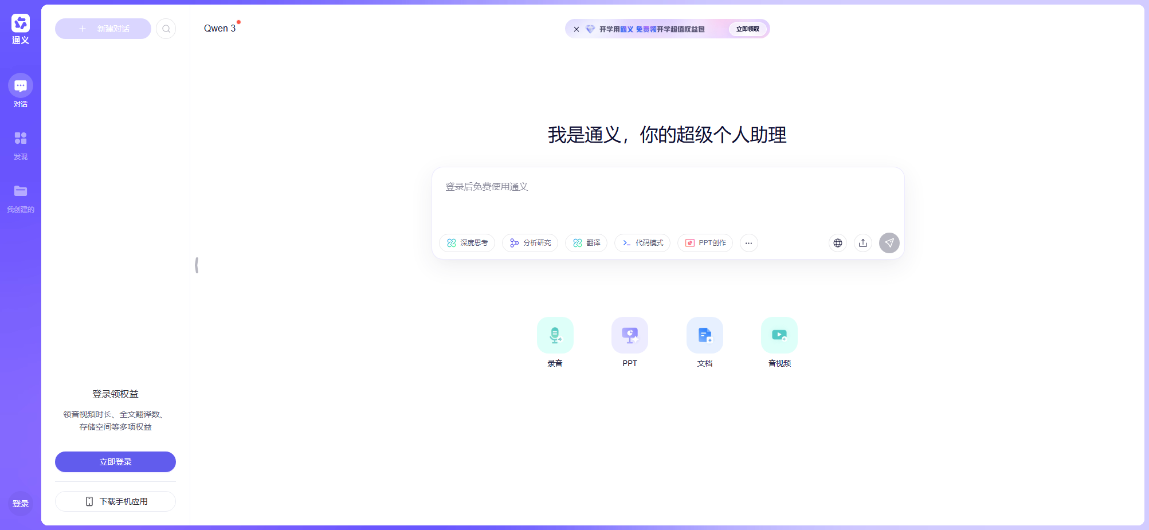Viewport: 1149px width, 530px height.
Task: Toggle 翻译 translation mode
Action: pos(586,243)
